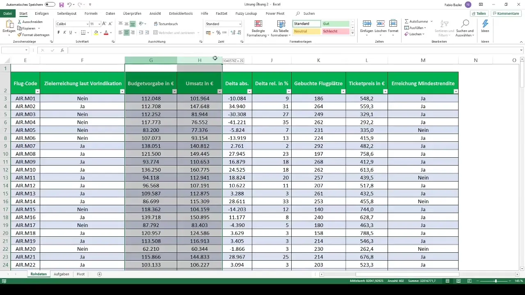Remove a decimal place icon
This screenshot has height=295, width=525.
(239, 32)
